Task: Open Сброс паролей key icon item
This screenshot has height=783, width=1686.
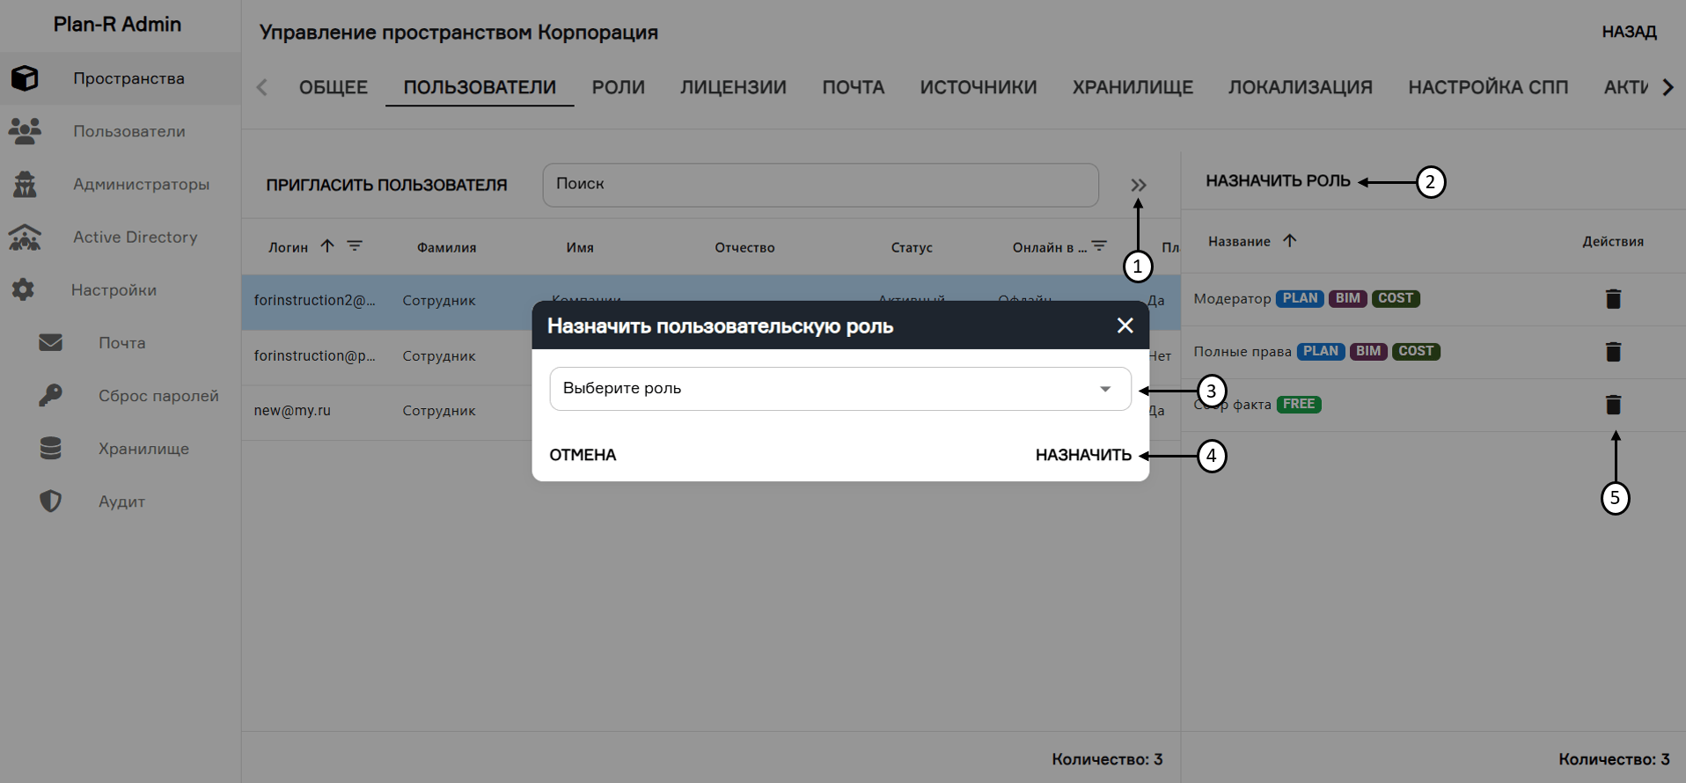Action: 158,396
